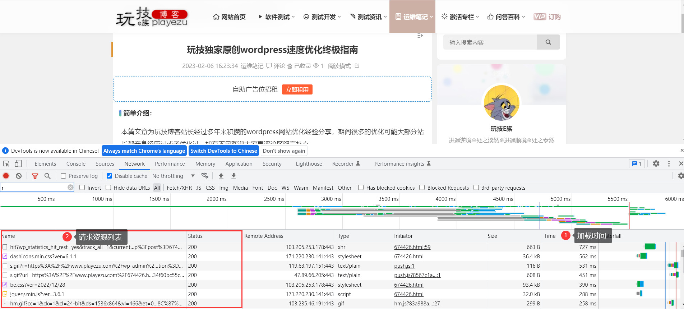
Task: Open the Application tab
Action: 239,164
